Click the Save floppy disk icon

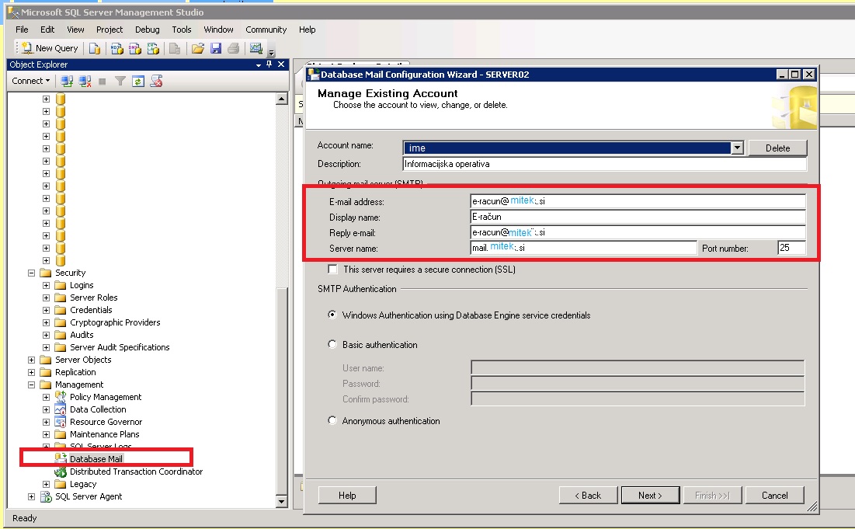point(216,48)
